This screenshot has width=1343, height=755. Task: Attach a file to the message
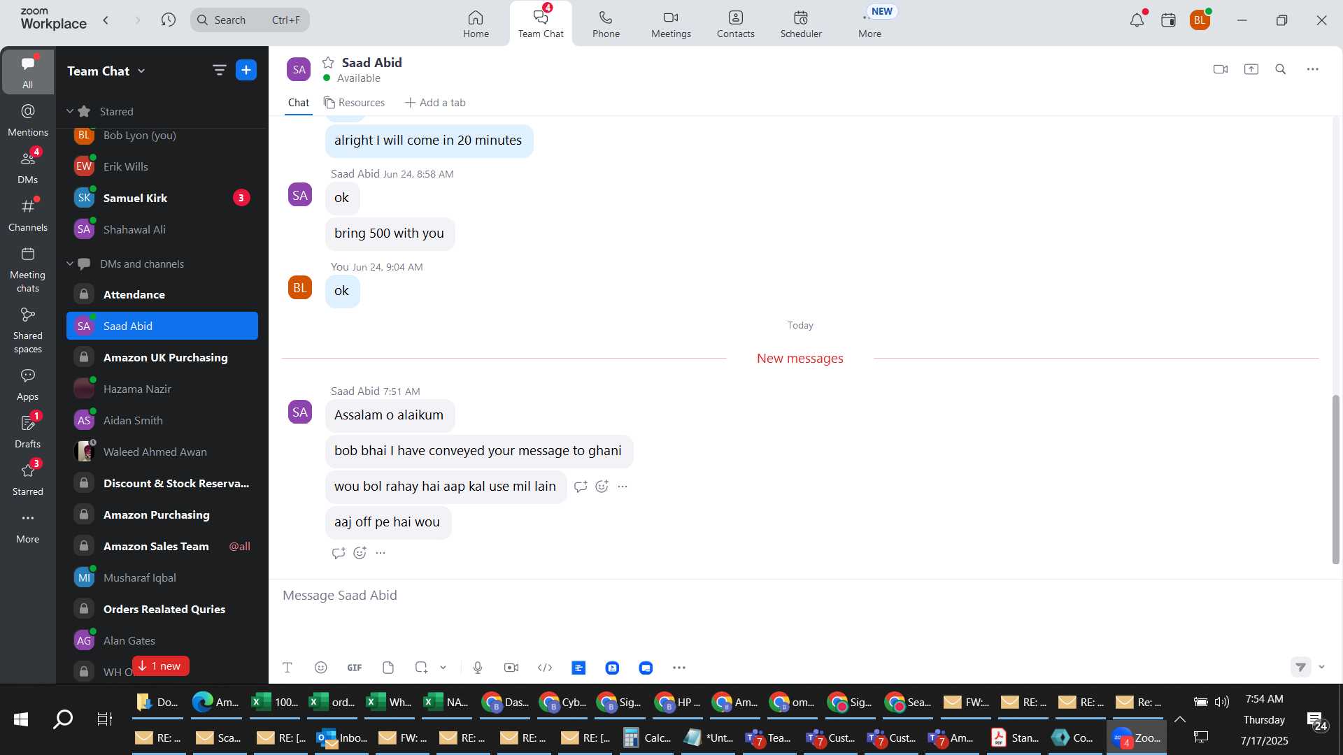pos(388,668)
